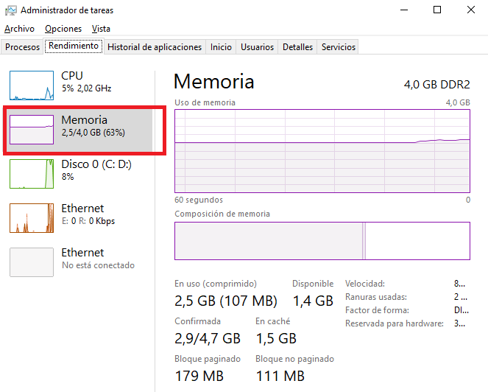488x392 pixels.
Task: Switch to the Procesos tab
Action: click(22, 47)
